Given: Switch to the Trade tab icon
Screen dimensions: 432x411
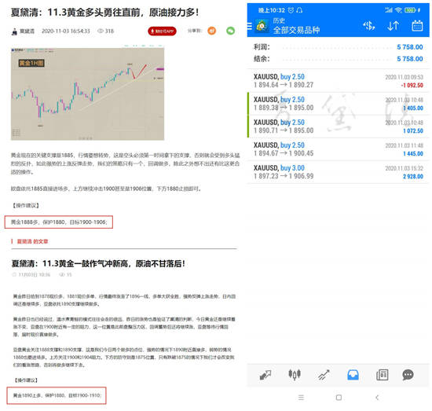Looking at the screenshot, I should coord(324,375).
